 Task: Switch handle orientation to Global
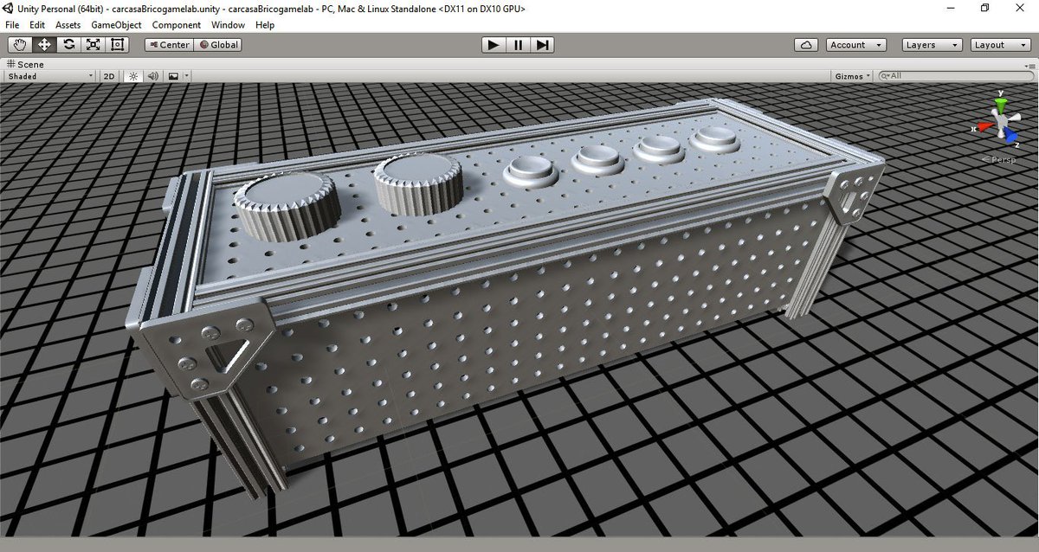[x=217, y=44]
